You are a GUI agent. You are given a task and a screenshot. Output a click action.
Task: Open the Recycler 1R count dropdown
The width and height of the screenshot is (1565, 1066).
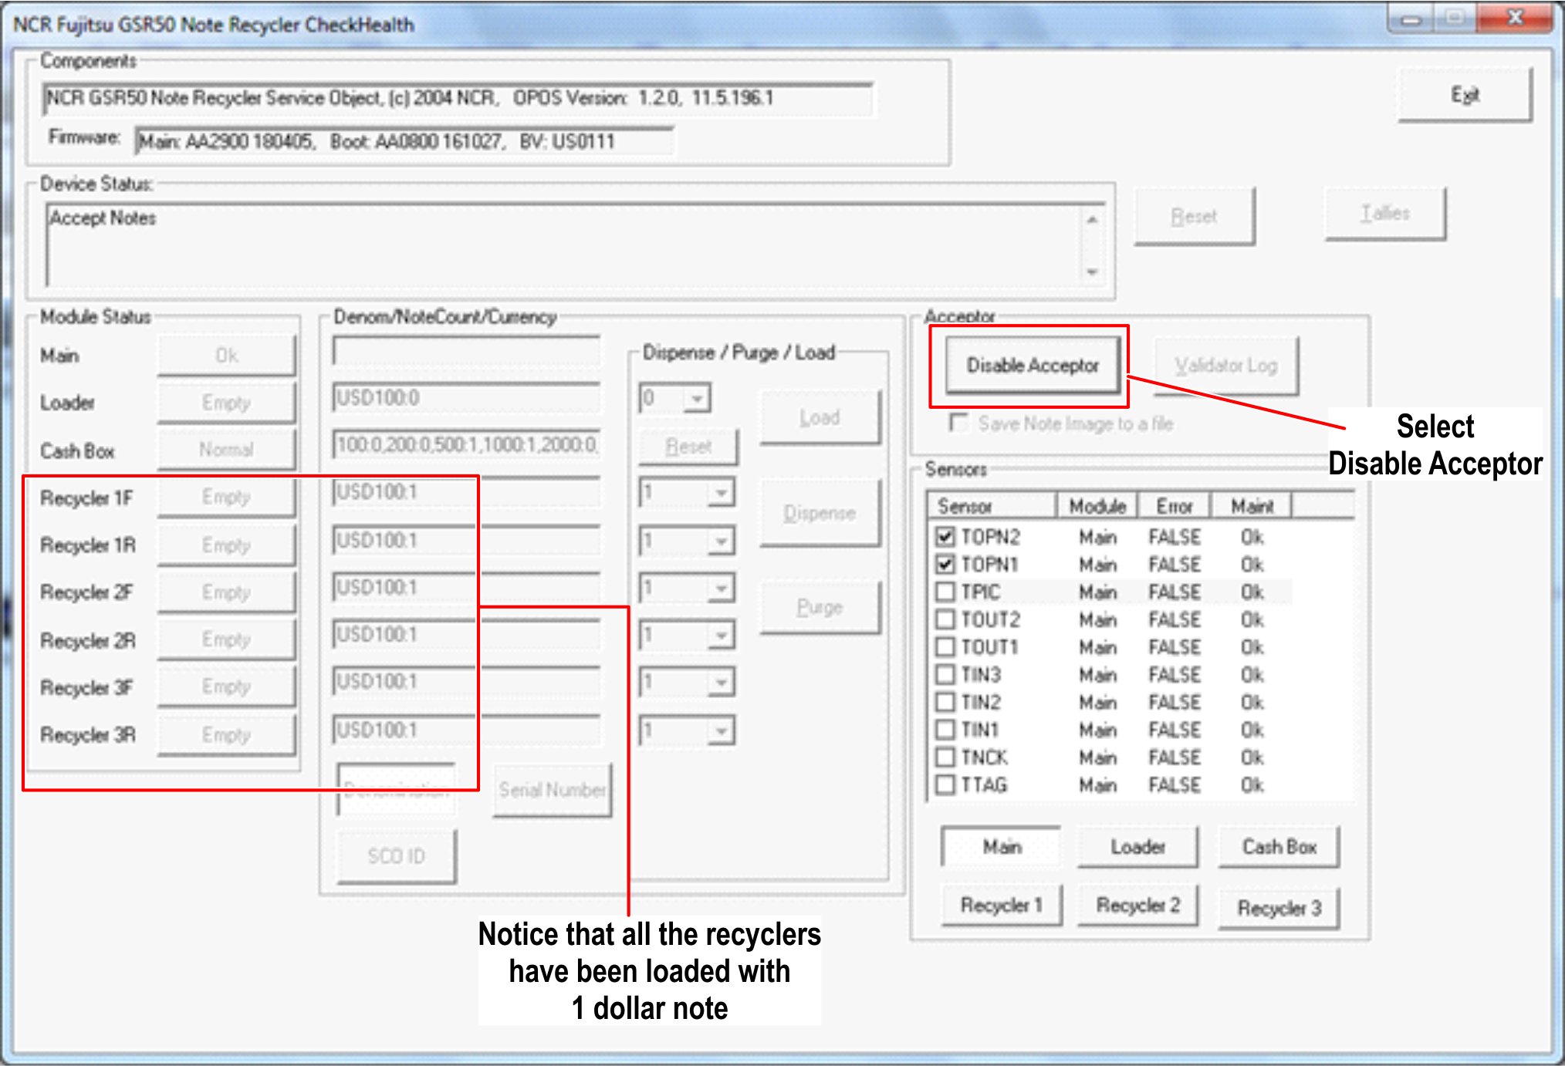(721, 541)
